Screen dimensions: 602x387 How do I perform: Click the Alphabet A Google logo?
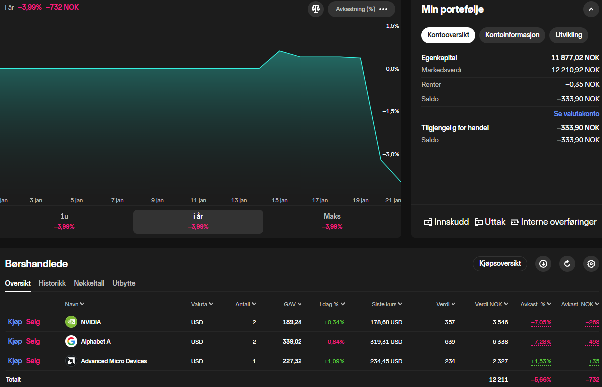71,342
